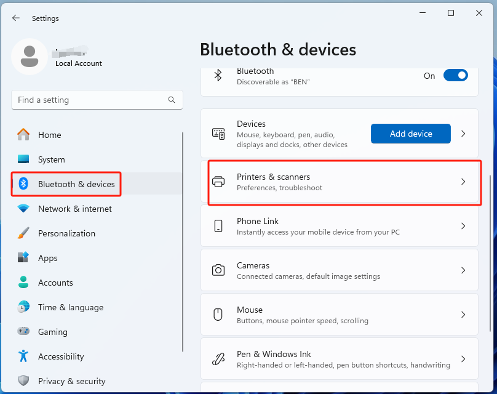Click the Accounts person icon
Viewport: 497px width, 394px height.
[x=23, y=282]
